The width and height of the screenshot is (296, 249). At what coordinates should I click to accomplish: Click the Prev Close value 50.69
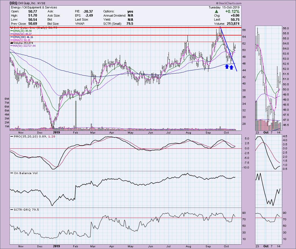pos(32,24)
